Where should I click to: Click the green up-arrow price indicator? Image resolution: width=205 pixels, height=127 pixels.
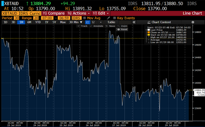pos(27,4)
